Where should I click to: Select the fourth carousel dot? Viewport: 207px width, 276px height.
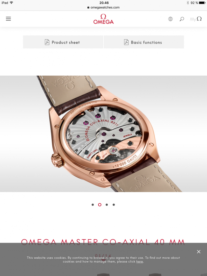click(x=114, y=205)
